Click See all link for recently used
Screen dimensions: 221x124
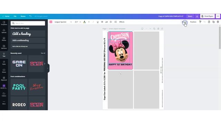(43, 53)
